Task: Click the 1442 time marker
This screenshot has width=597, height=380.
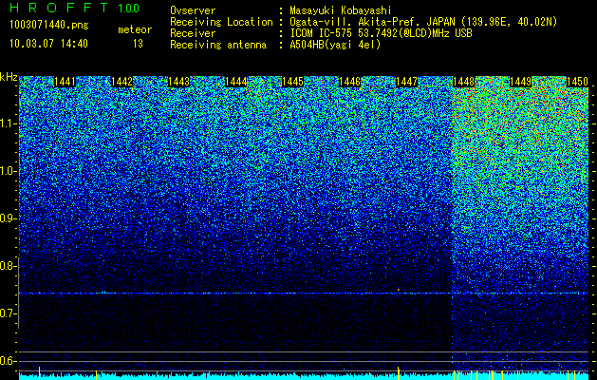Action: [x=121, y=82]
